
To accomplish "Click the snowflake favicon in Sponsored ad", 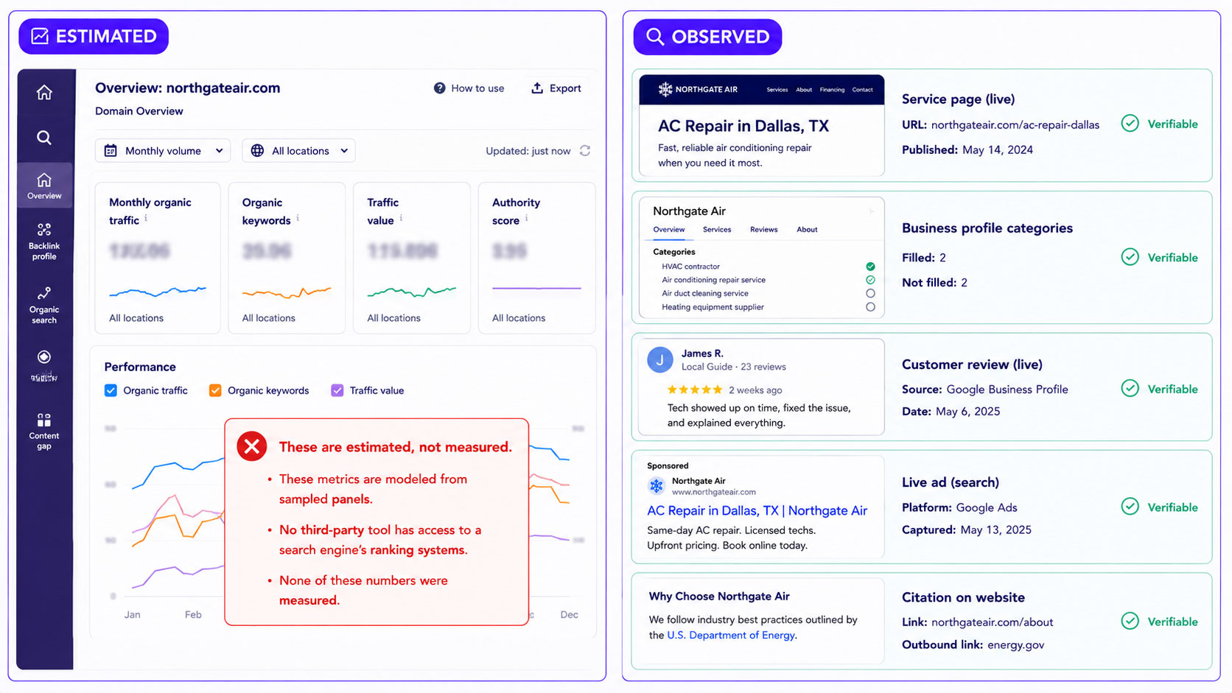I will 656,486.
